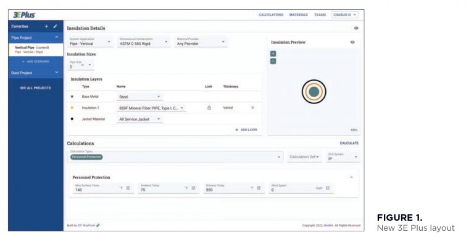Remove Insulation 1 layer with X icon
The width and height of the screenshot is (474, 240).
click(252, 108)
